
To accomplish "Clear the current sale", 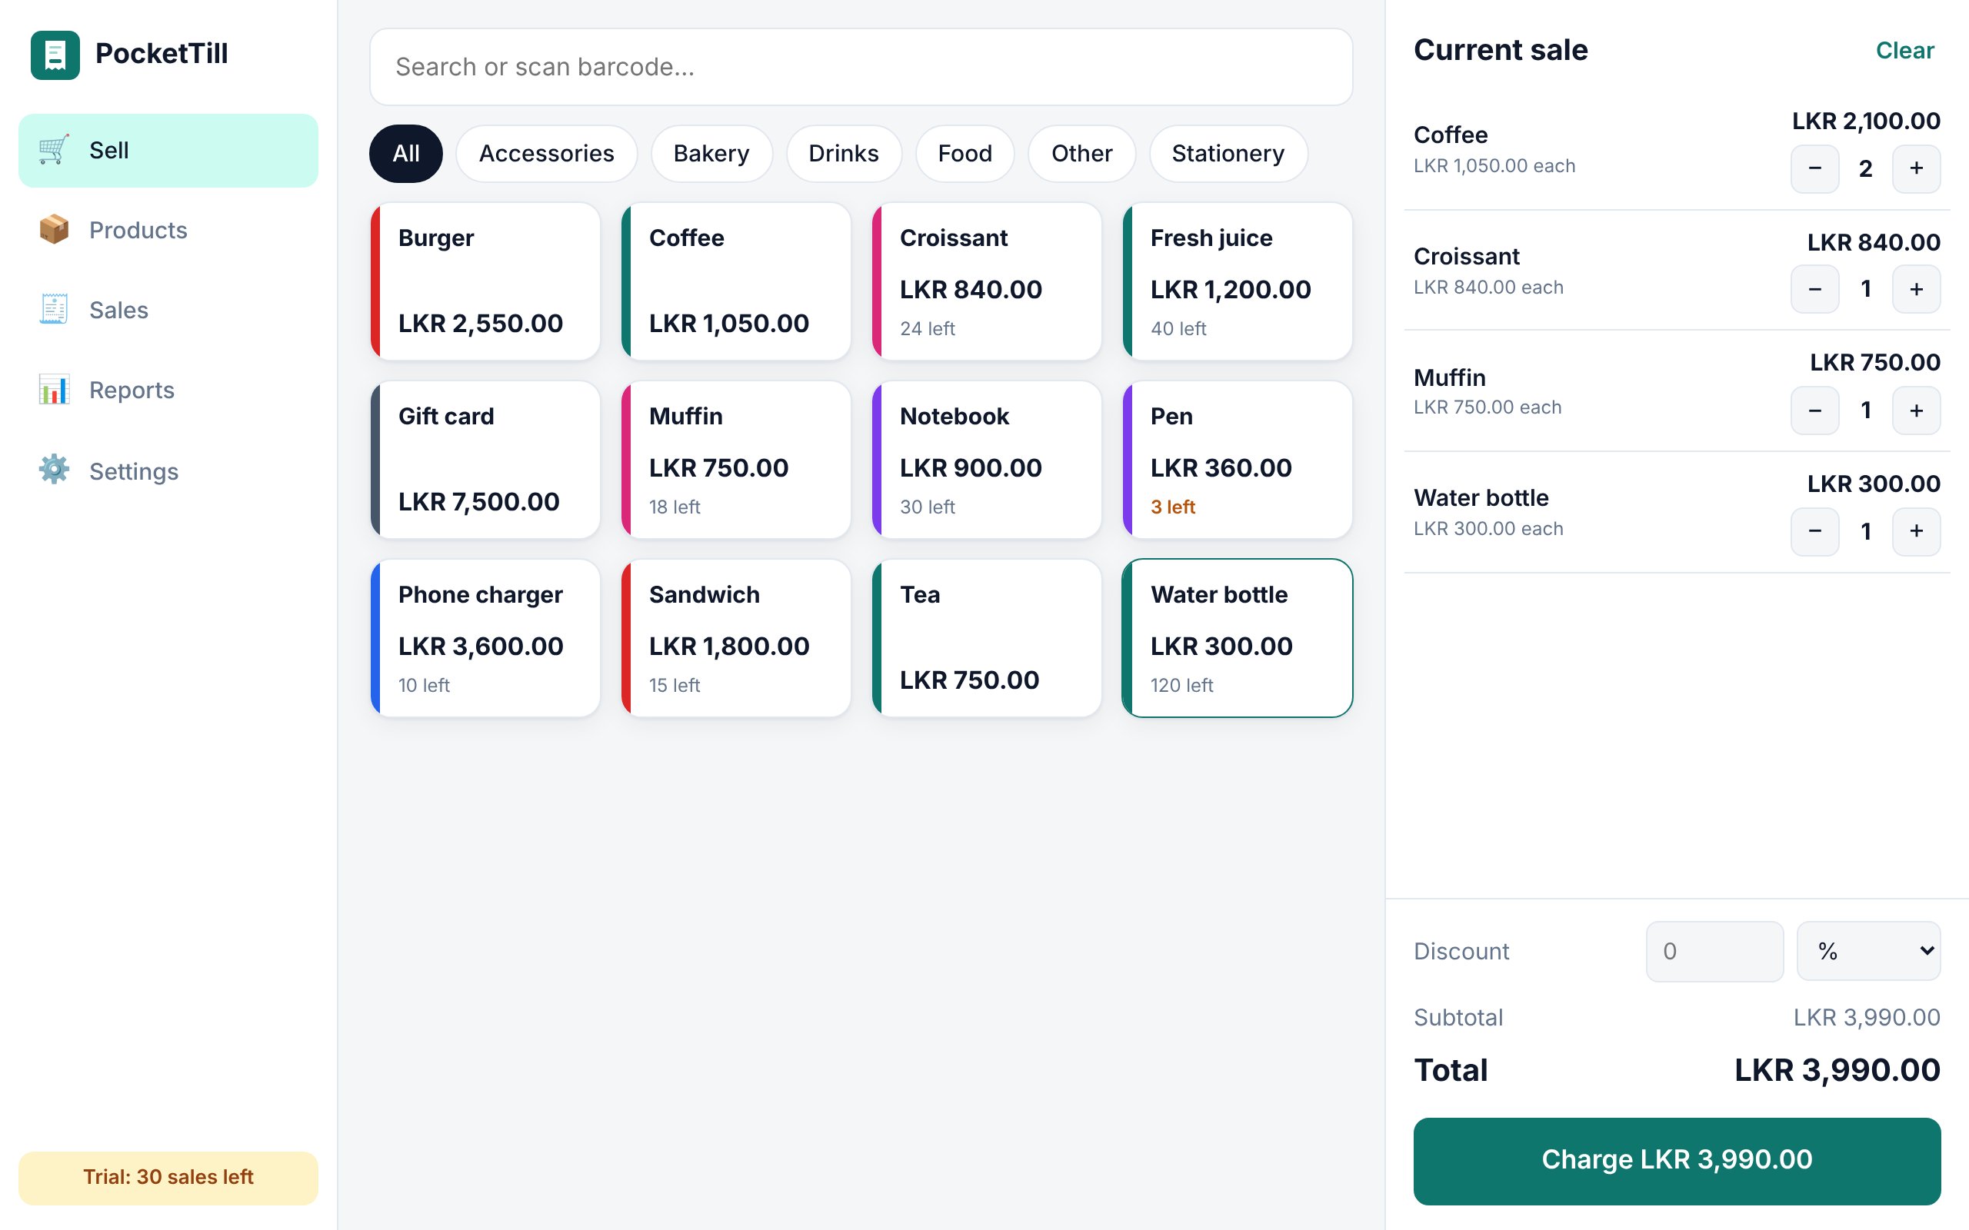I will pyautogui.click(x=1904, y=51).
